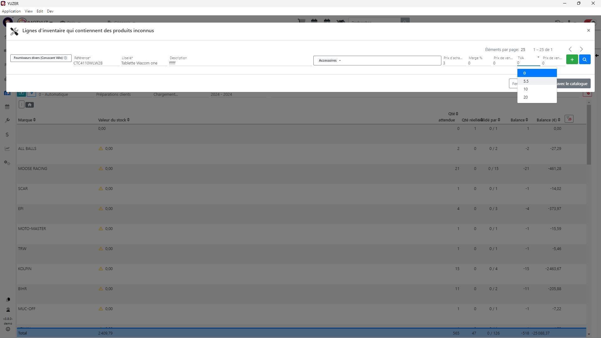Go to next page arrow
601x338 pixels.
[581, 49]
